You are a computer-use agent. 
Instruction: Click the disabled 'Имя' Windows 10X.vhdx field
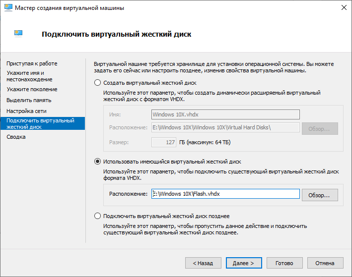(225, 114)
